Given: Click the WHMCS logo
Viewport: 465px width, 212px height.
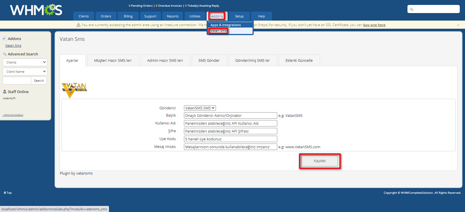Looking at the screenshot, I should tap(36, 10).
